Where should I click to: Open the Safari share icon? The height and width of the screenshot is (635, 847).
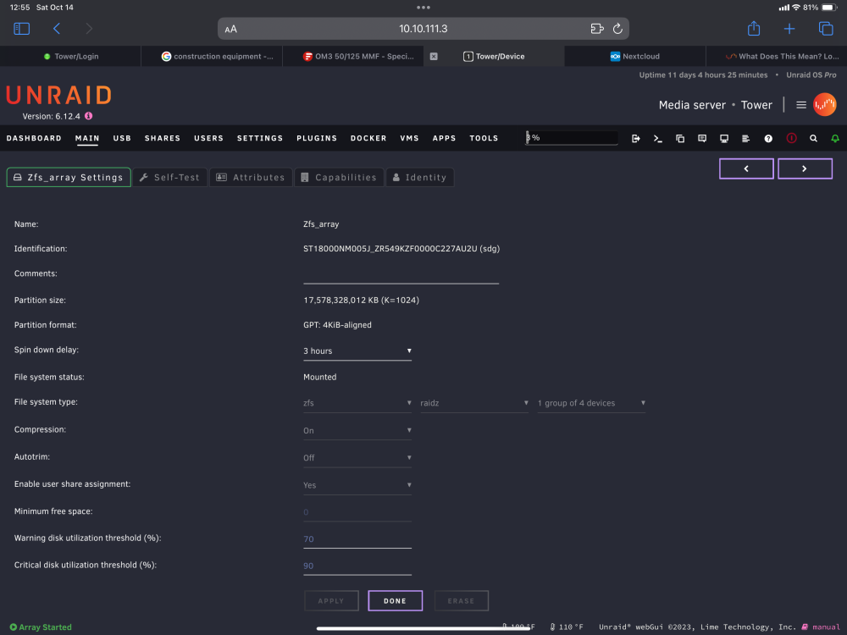click(x=754, y=28)
